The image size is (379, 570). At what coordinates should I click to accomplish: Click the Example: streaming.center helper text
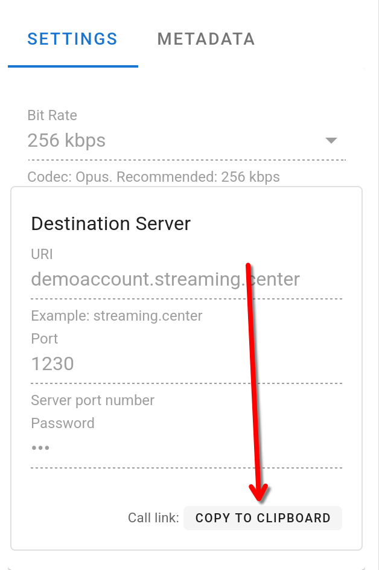(116, 316)
